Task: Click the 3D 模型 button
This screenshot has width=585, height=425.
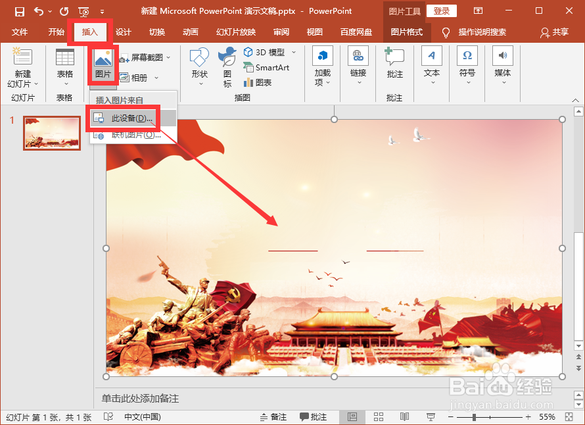Action: coord(265,52)
